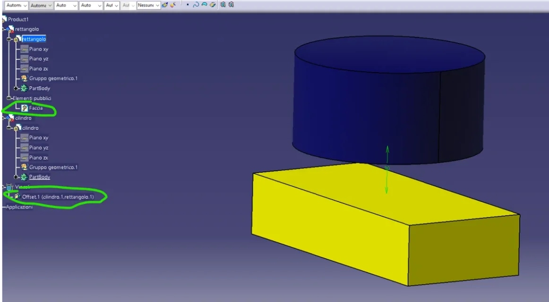The image size is (549, 302).
Task: Click Gruppo geometrico.1 icon under rettangolo
Action: [x=24, y=78]
